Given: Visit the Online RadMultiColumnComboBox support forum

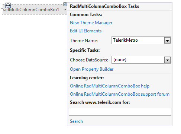Looking at the screenshot, I should coord(120,94).
